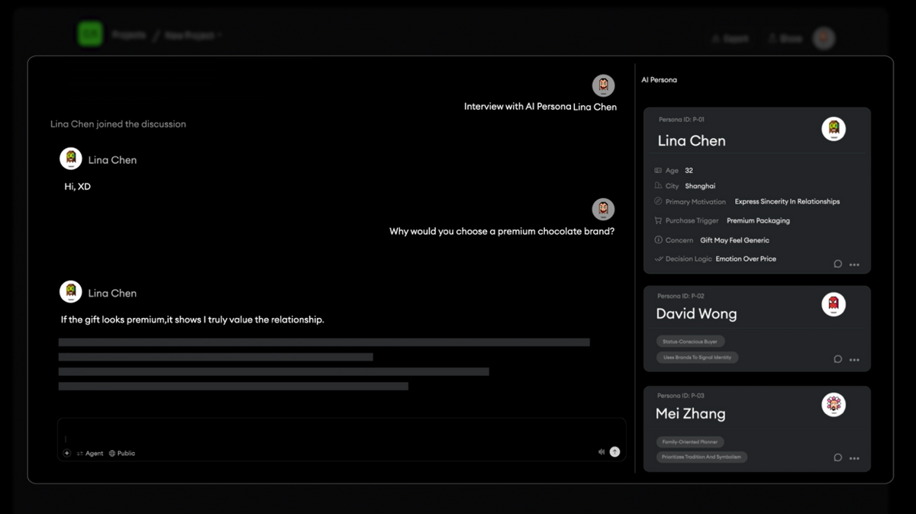Select the David Wong persona card

tap(733, 314)
